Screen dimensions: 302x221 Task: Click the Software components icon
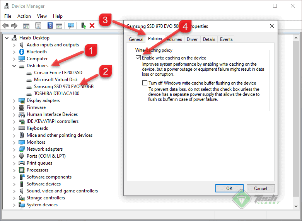[x=22, y=177]
